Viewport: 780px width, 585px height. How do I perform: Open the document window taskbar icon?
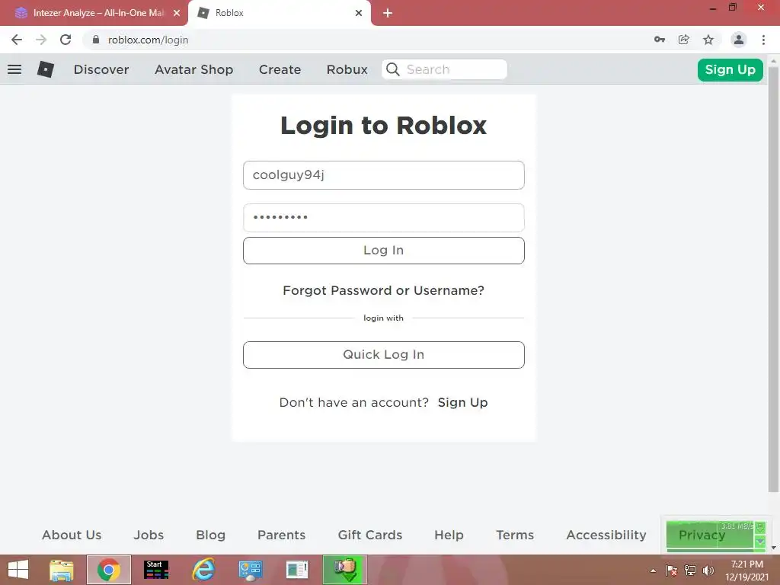(298, 570)
